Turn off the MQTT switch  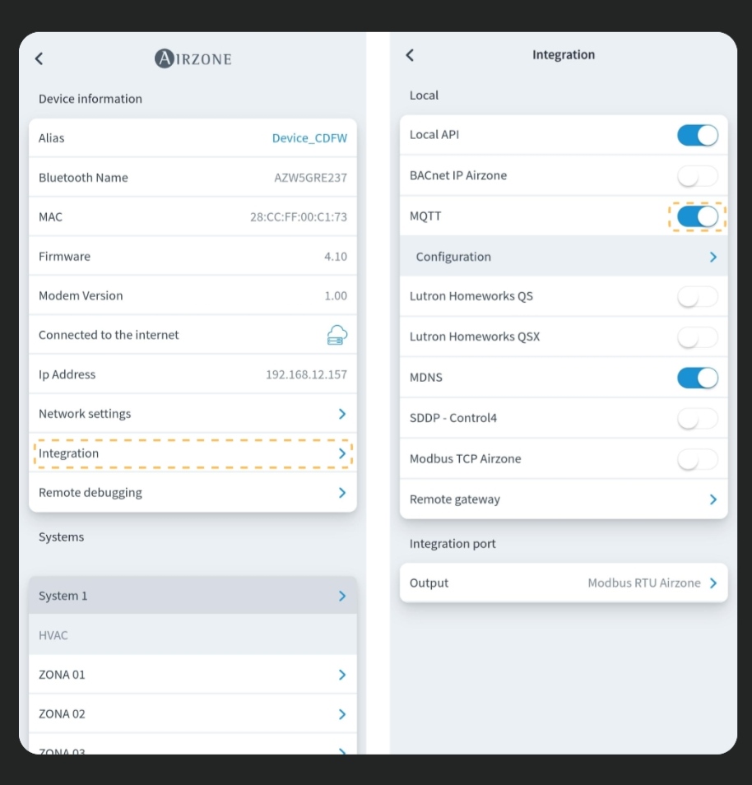[698, 216]
